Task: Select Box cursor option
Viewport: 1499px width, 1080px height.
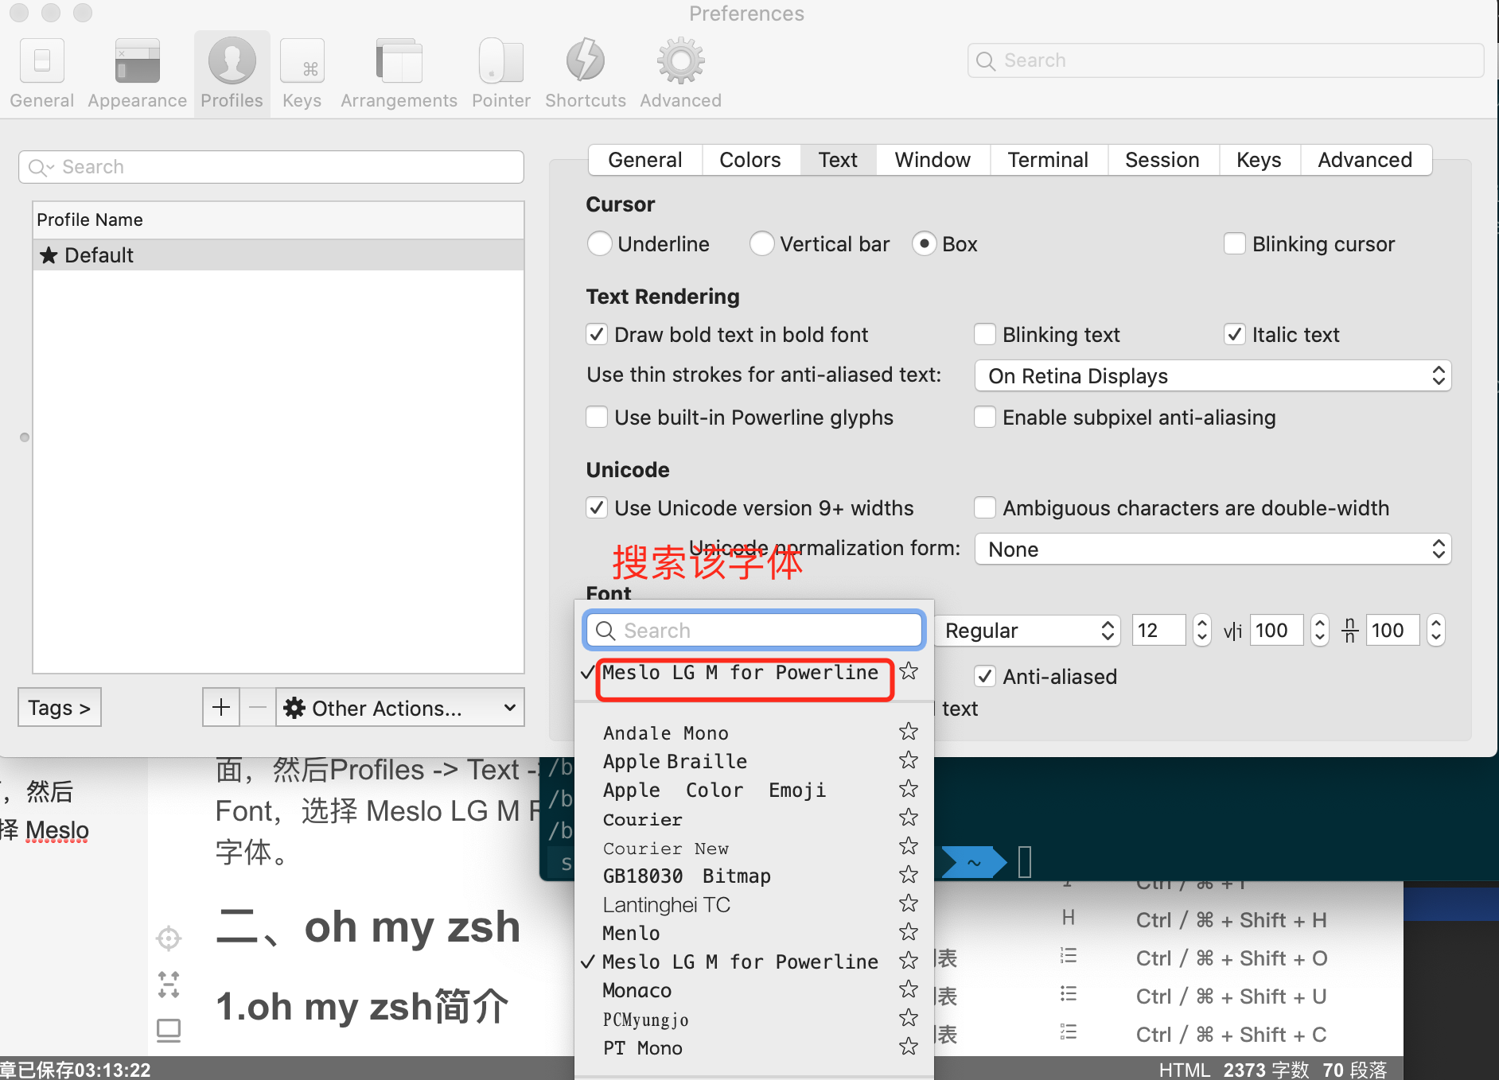Action: pyautogui.click(x=924, y=244)
